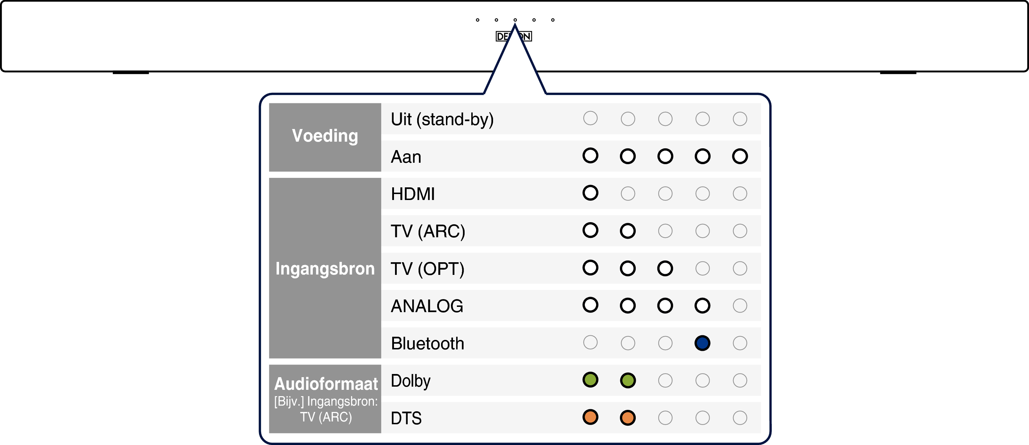Image resolution: width=1029 pixels, height=445 pixels.
Task: Click the third lit TV (OPT) indicator
Action: tap(665, 268)
